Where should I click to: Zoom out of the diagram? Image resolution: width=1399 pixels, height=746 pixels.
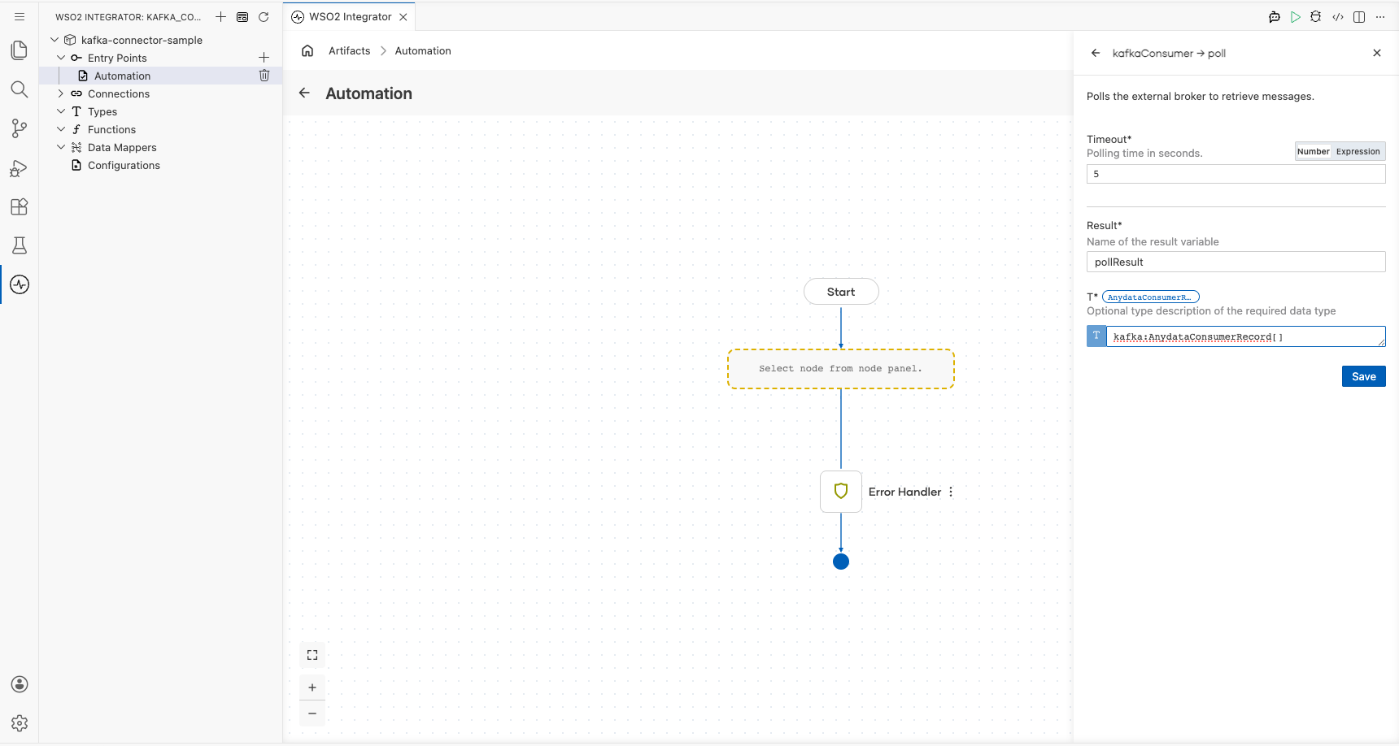(312, 713)
